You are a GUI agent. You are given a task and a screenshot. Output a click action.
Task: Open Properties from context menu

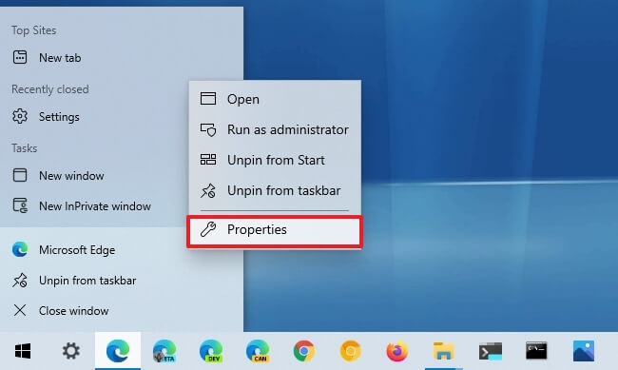click(275, 229)
